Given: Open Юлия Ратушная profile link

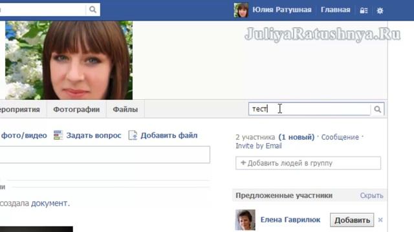Looking at the screenshot, I should (x=282, y=10).
